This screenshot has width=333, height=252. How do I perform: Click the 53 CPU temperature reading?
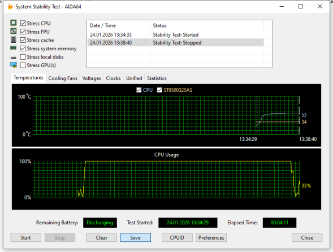[304, 115]
